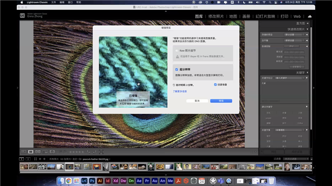Select peacock feather thumbnail in filmstrip
Screen dimensions: 332x186
point(69,167)
